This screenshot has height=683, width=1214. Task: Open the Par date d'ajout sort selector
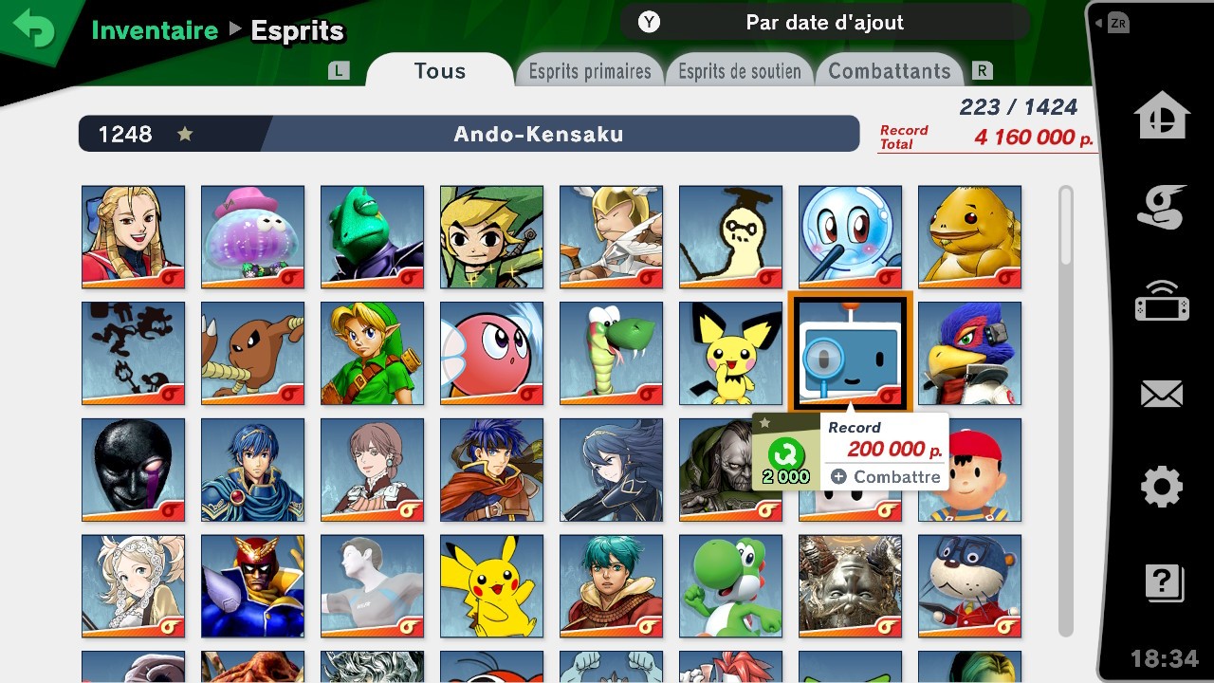(x=823, y=22)
